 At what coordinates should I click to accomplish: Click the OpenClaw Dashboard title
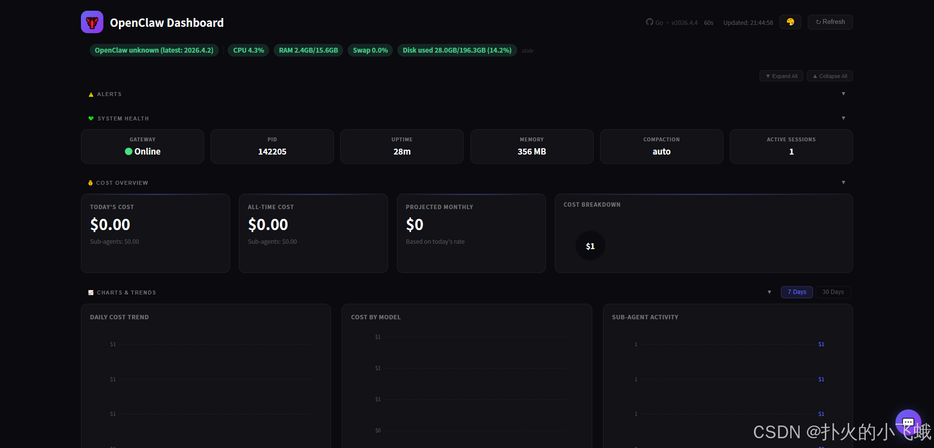[x=167, y=23]
